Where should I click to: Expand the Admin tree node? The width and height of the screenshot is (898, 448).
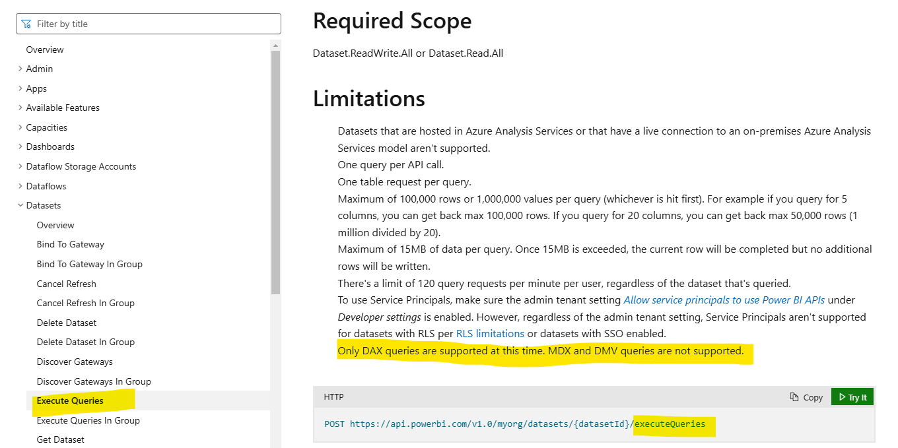point(20,69)
